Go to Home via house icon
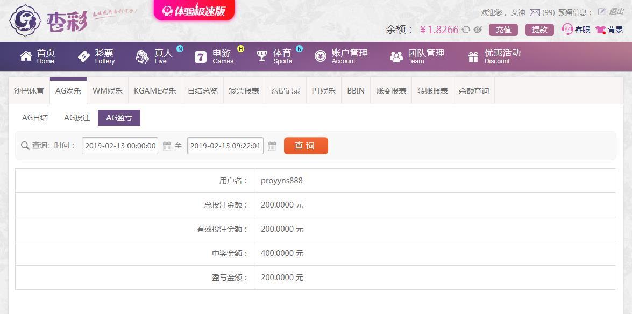Viewport: 632px width, 314px height. pyautogui.click(x=26, y=56)
